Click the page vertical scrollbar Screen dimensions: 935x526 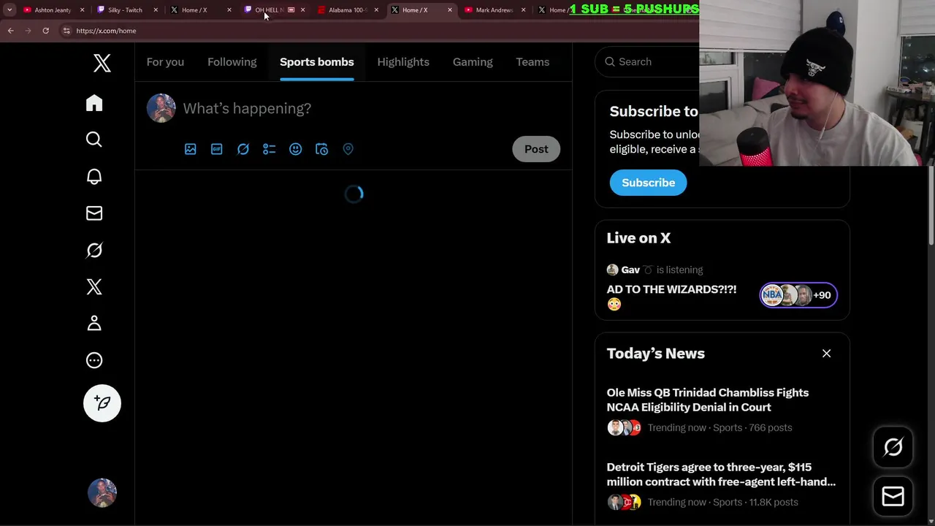click(x=931, y=205)
